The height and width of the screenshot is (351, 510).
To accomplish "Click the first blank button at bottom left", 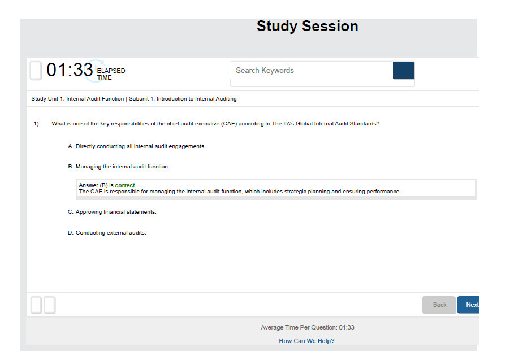I will pyautogui.click(x=36, y=305).
